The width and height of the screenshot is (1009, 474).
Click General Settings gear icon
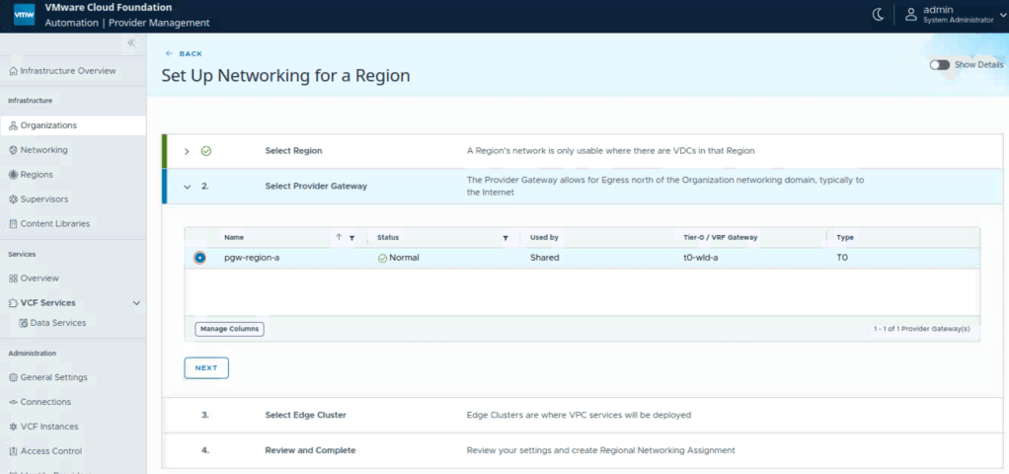click(14, 377)
